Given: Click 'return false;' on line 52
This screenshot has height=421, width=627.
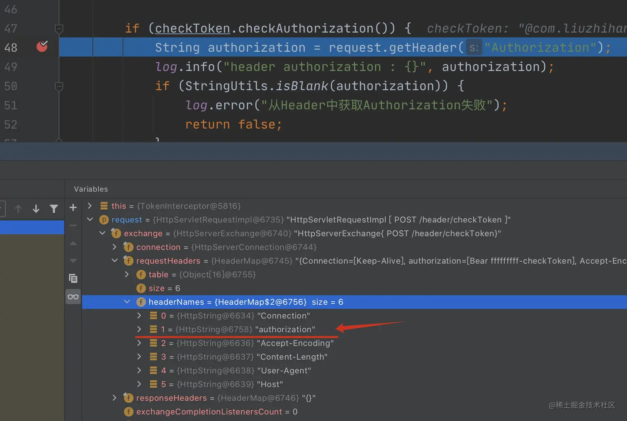Looking at the screenshot, I should pos(233,124).
